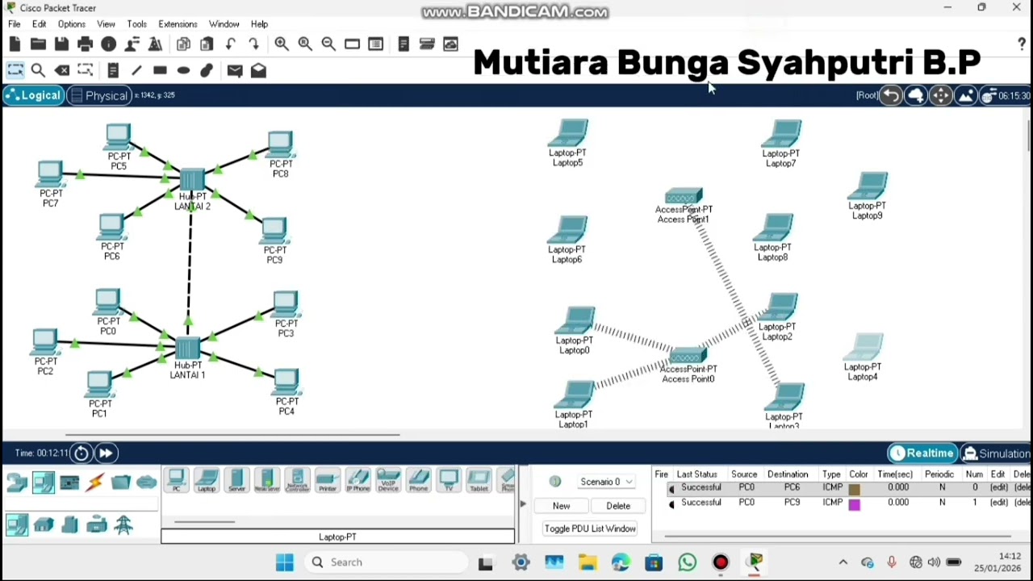
Task: Select the Go Back root navigation icon
Action: pyautogui.click(x=891, y=96)
